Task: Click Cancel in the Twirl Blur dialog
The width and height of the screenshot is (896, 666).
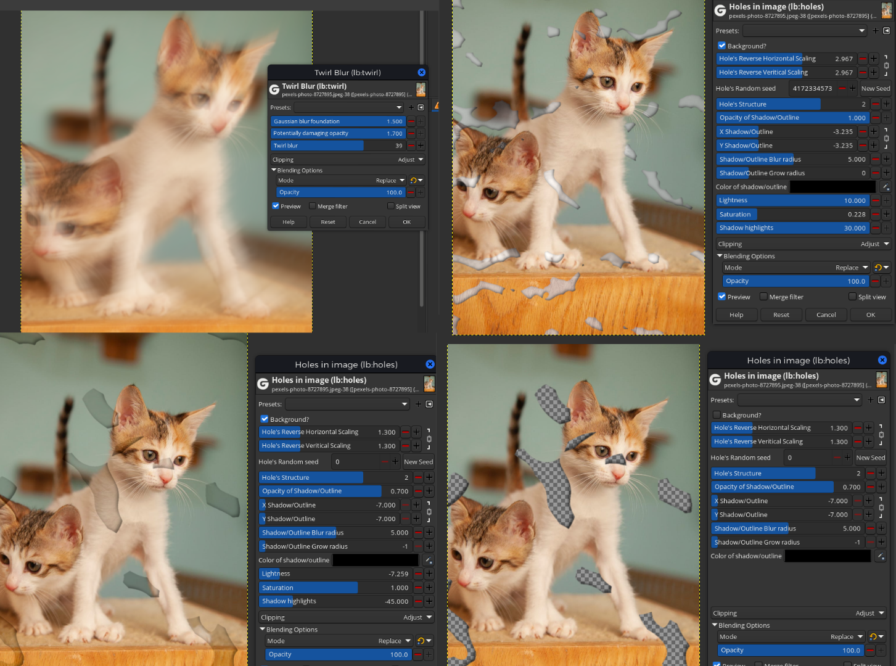Action: pyautogui.click(x=368, y=222)
